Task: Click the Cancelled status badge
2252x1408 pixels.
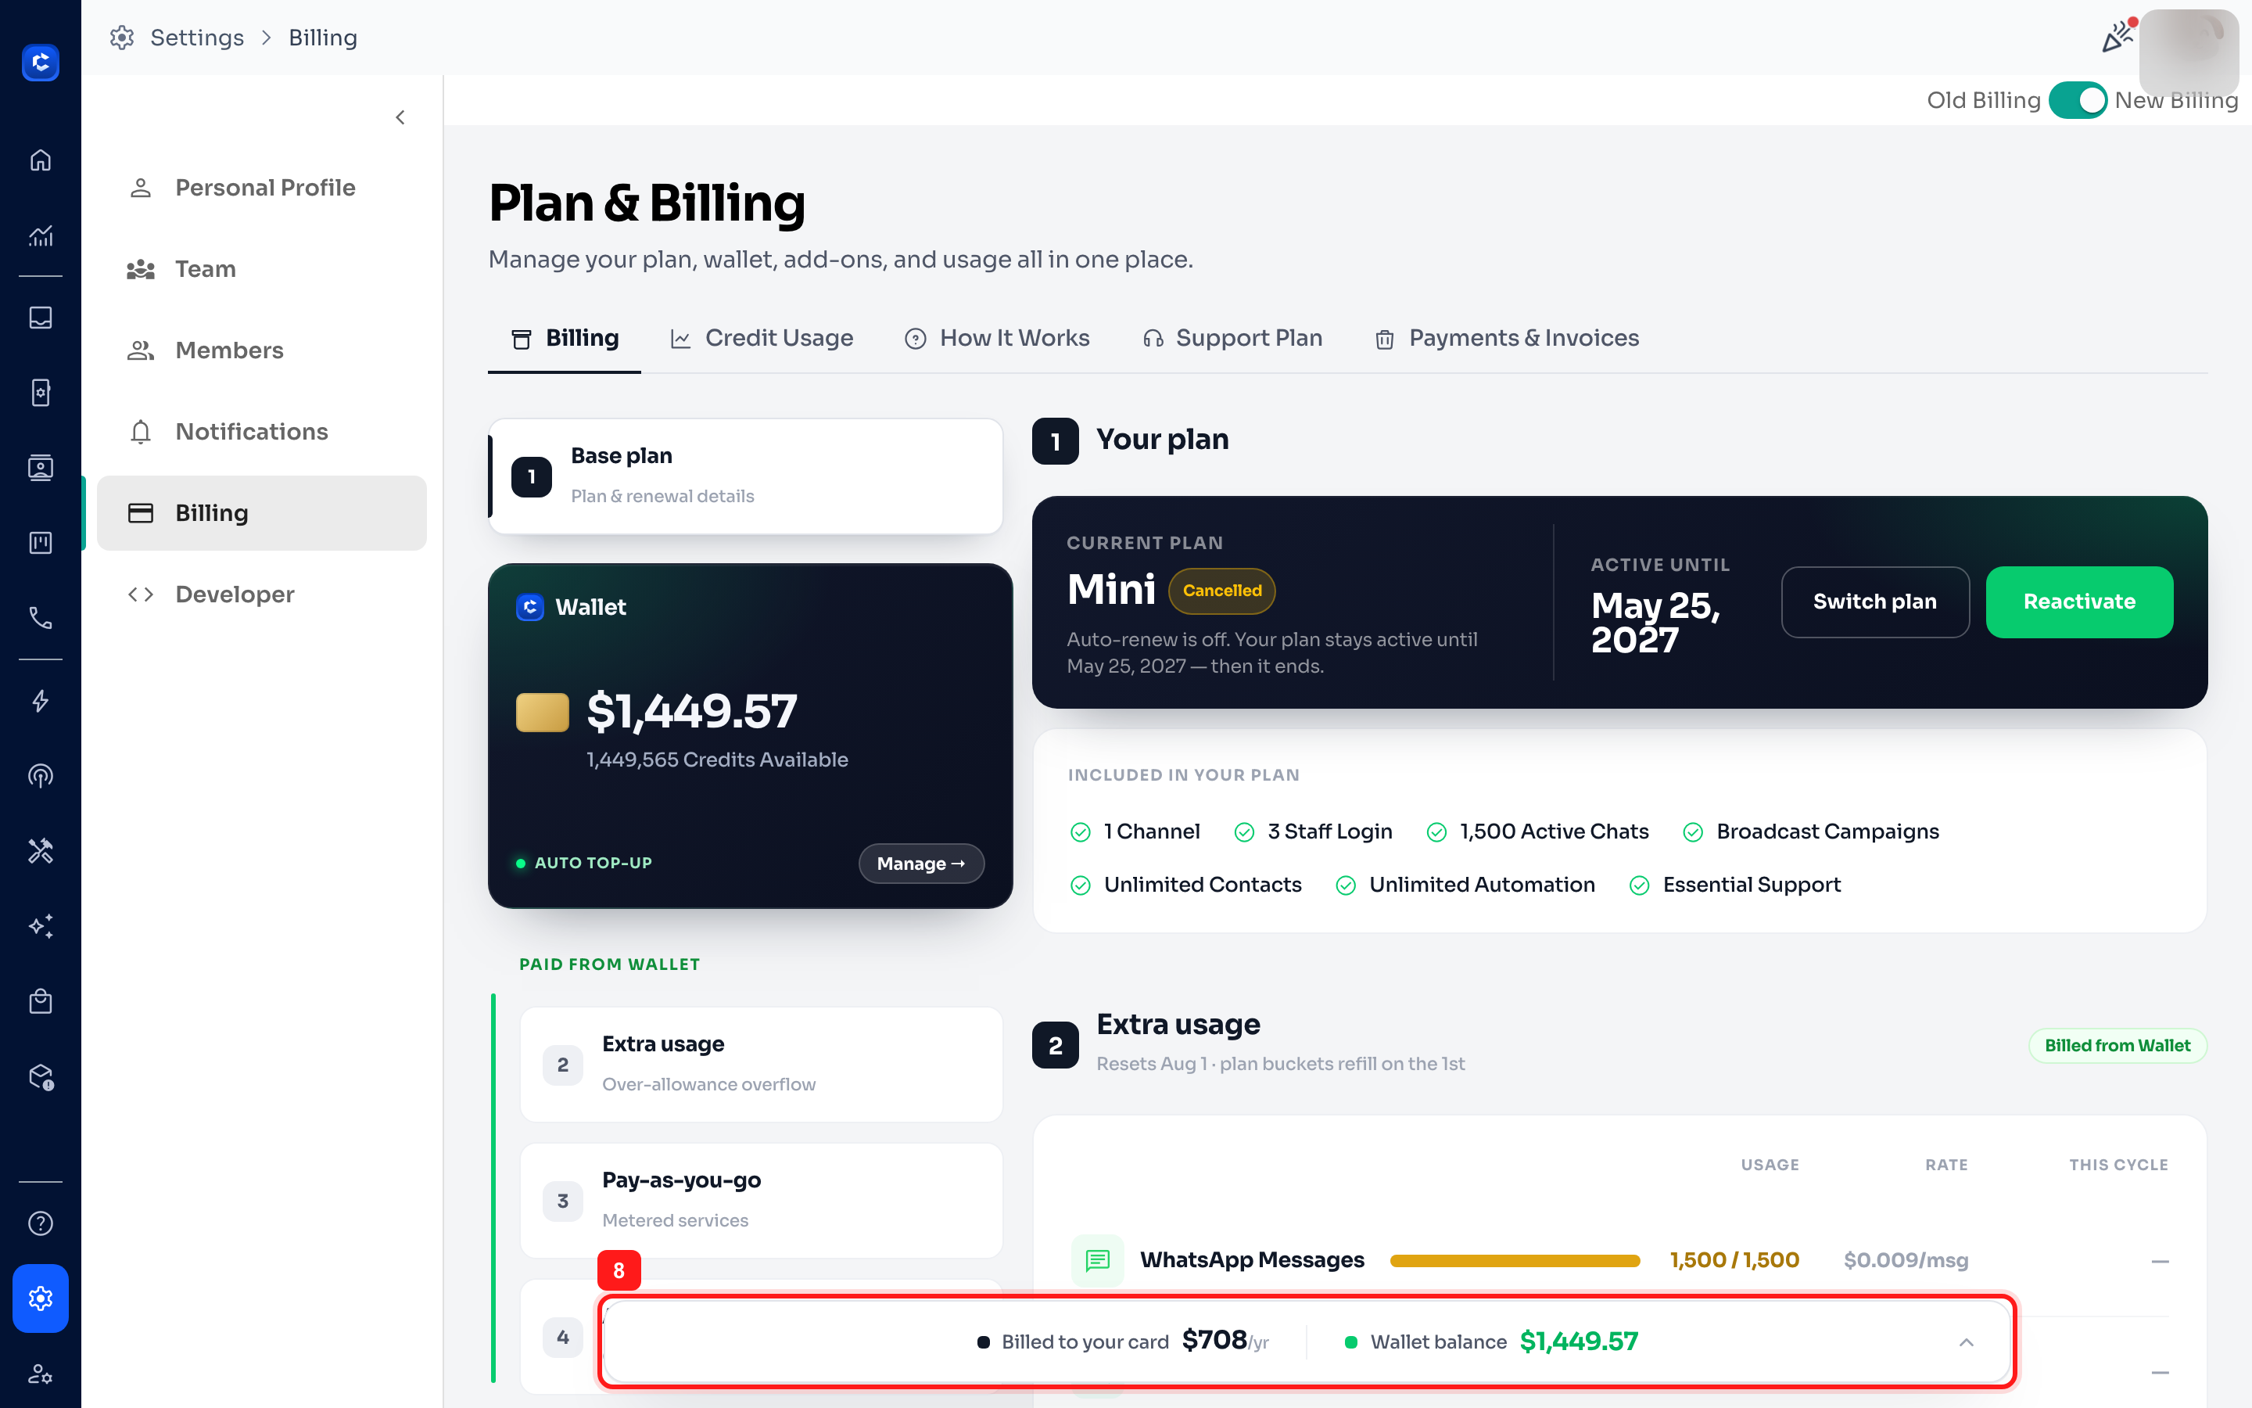Action: tap(1222, 591)
